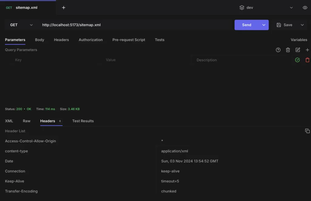This screenshot has height=201, width=311.
Task: Open the Raw response tab
Action: click(x=26, y=121)
